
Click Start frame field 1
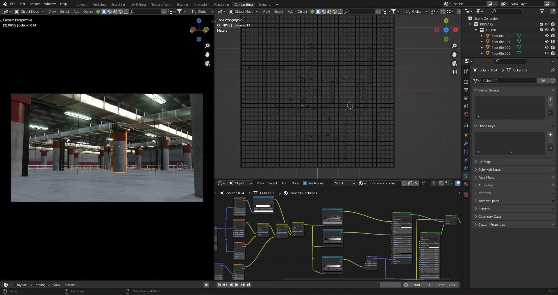[422, 285]
